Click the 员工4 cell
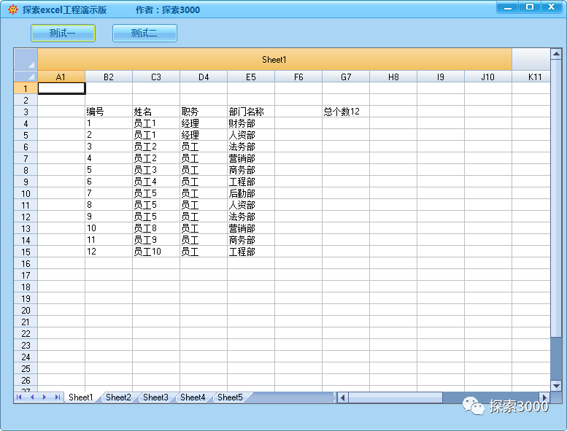The image size is (567, 431). tap(156, 182)
